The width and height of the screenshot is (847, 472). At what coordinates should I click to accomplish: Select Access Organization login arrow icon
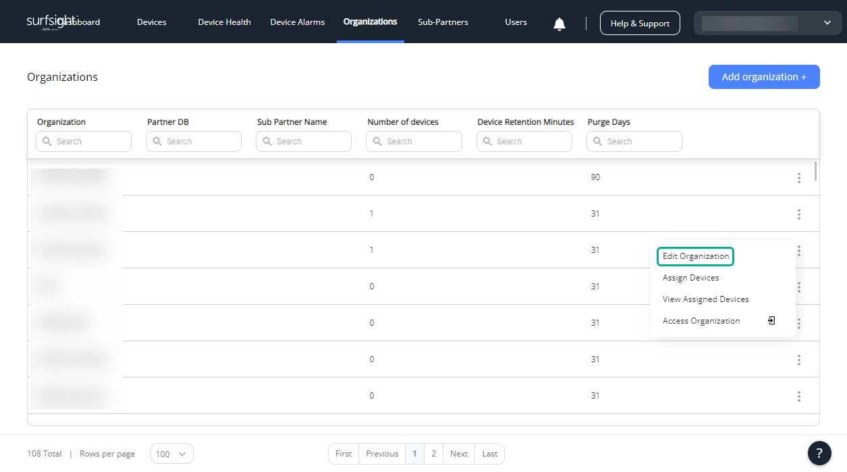click(771, 321)
